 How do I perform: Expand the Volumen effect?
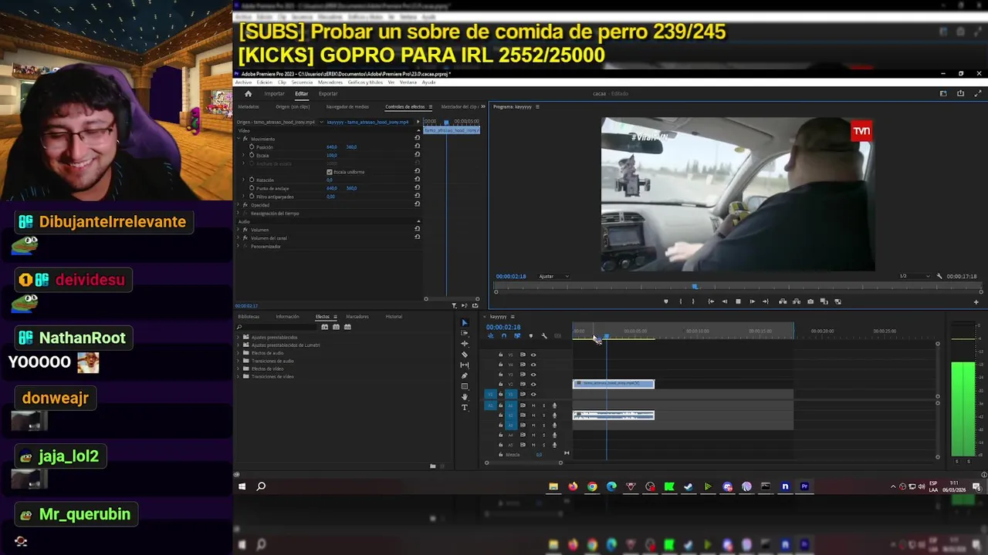tap(239, 230)
